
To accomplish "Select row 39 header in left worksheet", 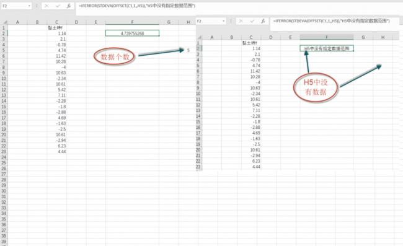I will [x=4, y=242].
